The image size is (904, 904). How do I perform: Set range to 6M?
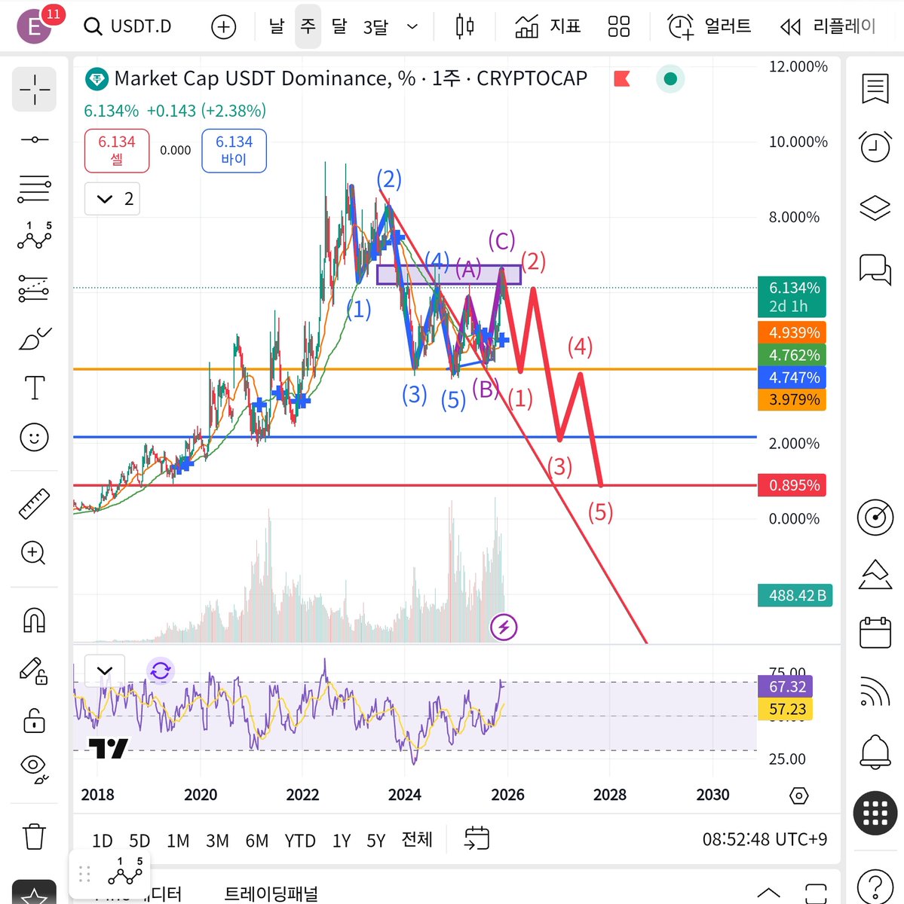click(x=257, y=840)
